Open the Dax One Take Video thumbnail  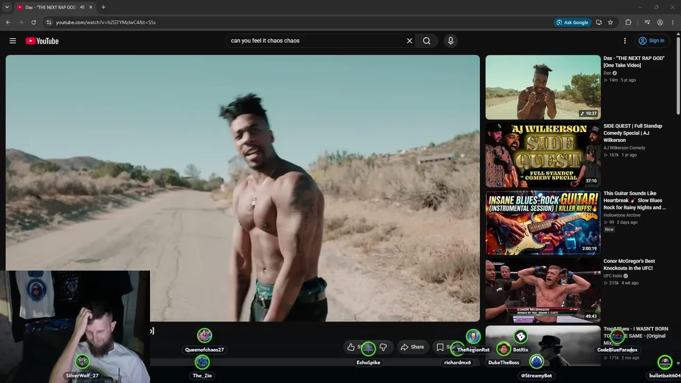point(543,87)
